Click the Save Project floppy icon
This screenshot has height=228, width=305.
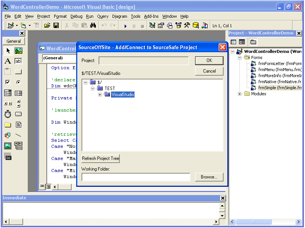pyautogui.click(x=56, y=25)
